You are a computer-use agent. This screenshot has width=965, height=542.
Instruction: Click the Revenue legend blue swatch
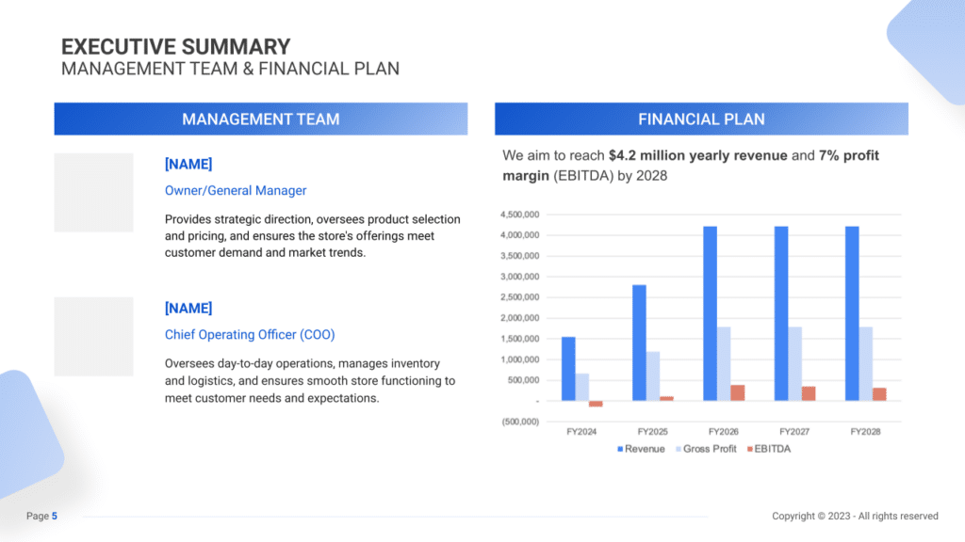tap(620, 449)
